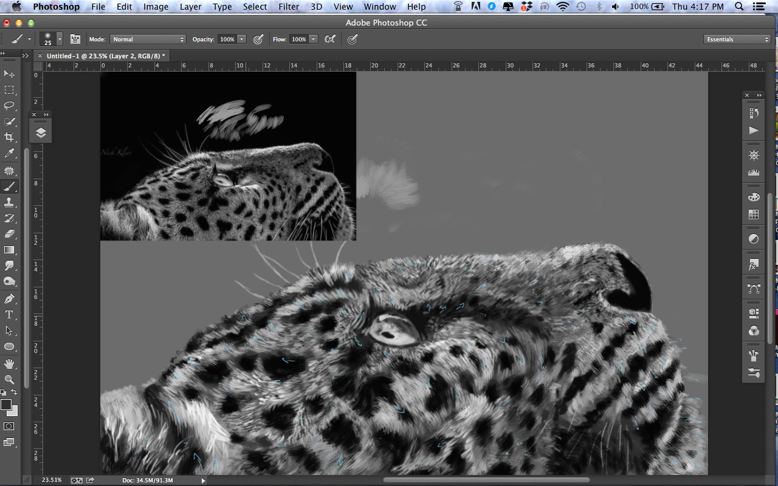Open the Histogram panel icon
Viewport: 778px width, 486px height.
pyautogui.click(x=754, y=173)
